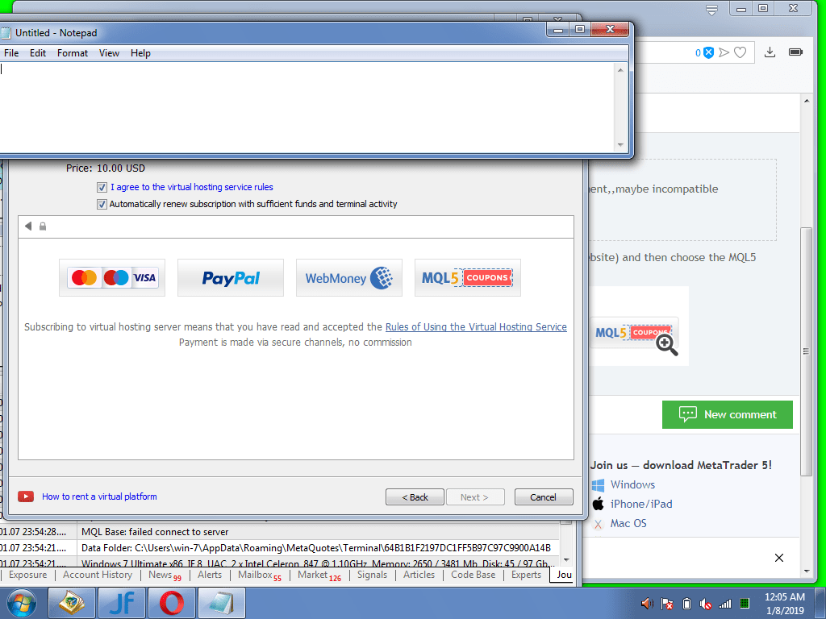The height and width of the screenshot is (619, 826).
Task: Open Notepad Help menu
Action: (140, 53)
